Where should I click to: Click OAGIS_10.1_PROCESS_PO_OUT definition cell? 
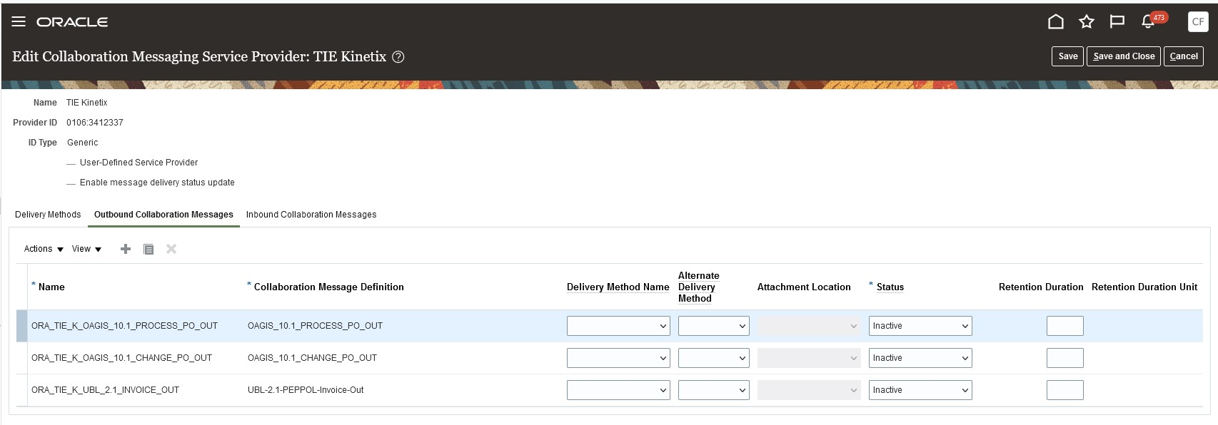(315, 326)
